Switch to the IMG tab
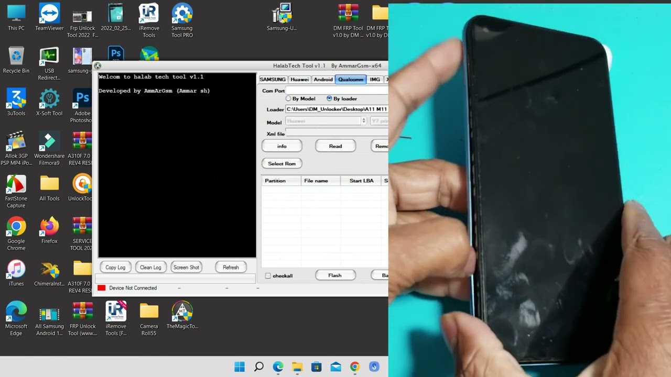Viewport: 671px width, 377px height. click(x=375, y=80)
